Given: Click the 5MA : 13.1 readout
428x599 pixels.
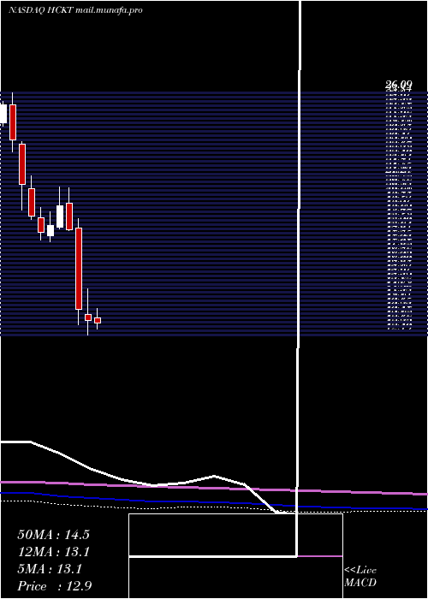Looking at the screenshot, I should tap(50, 569).
